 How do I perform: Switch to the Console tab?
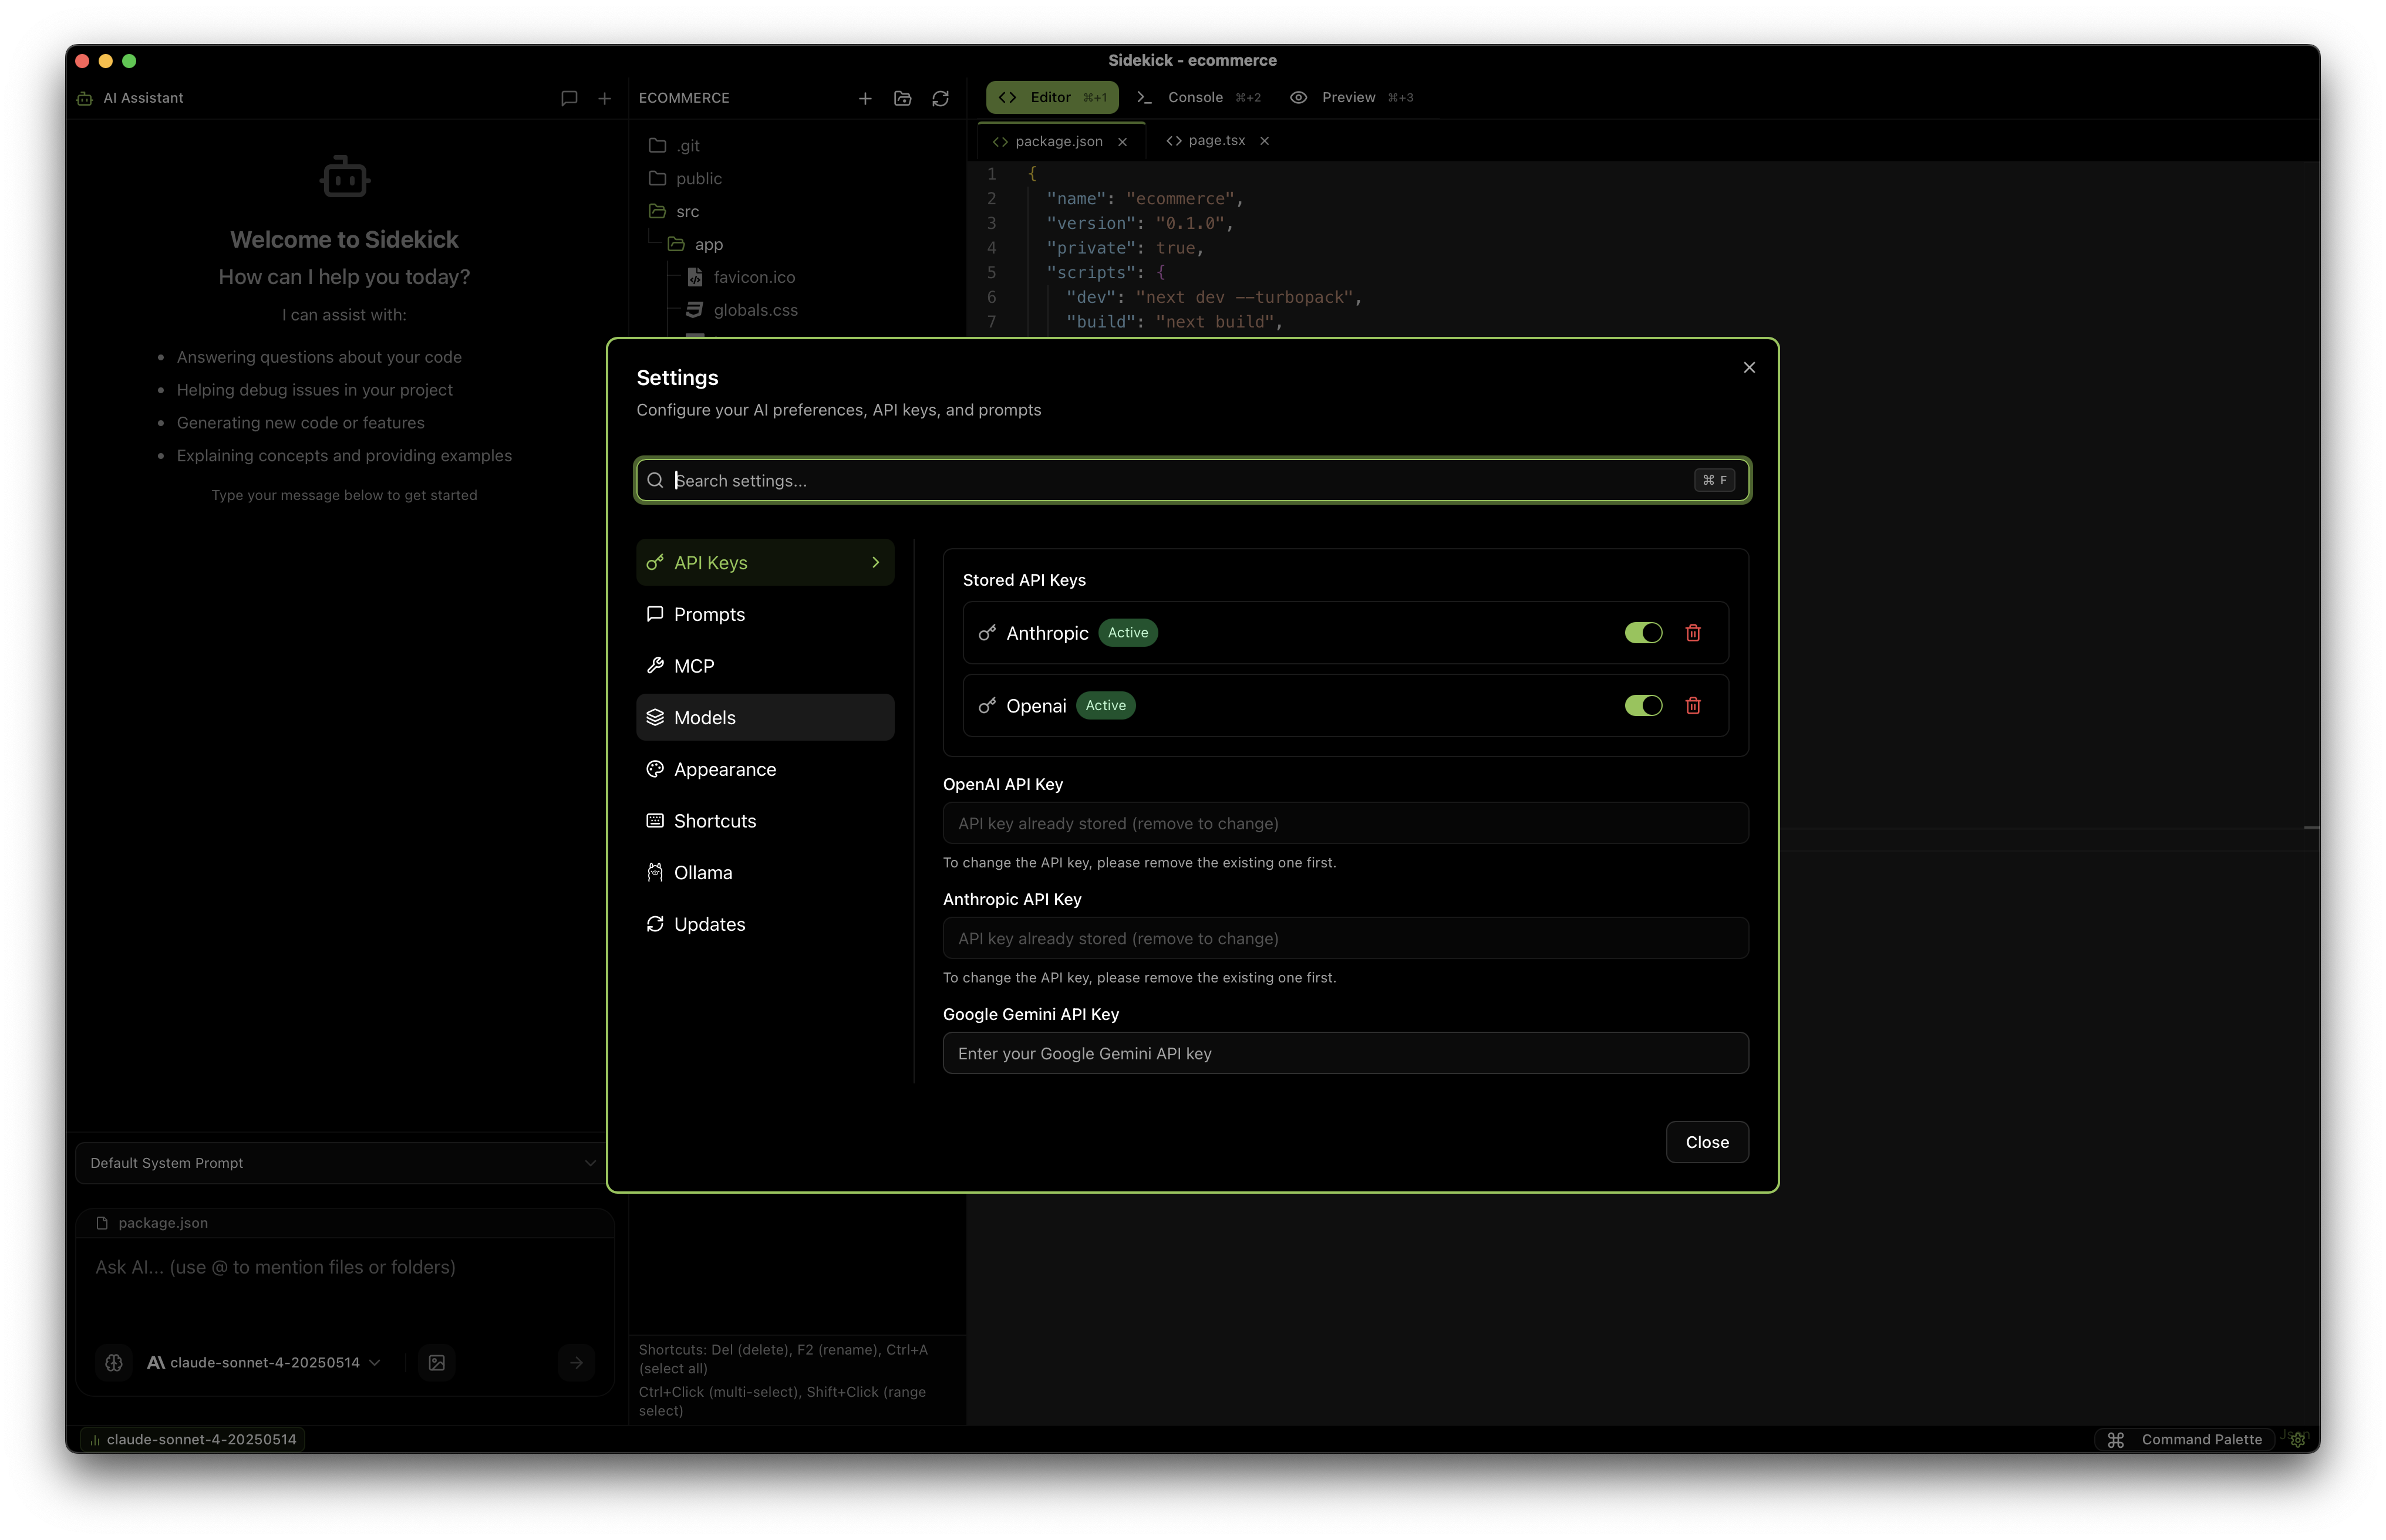(x=1197, y=98)
